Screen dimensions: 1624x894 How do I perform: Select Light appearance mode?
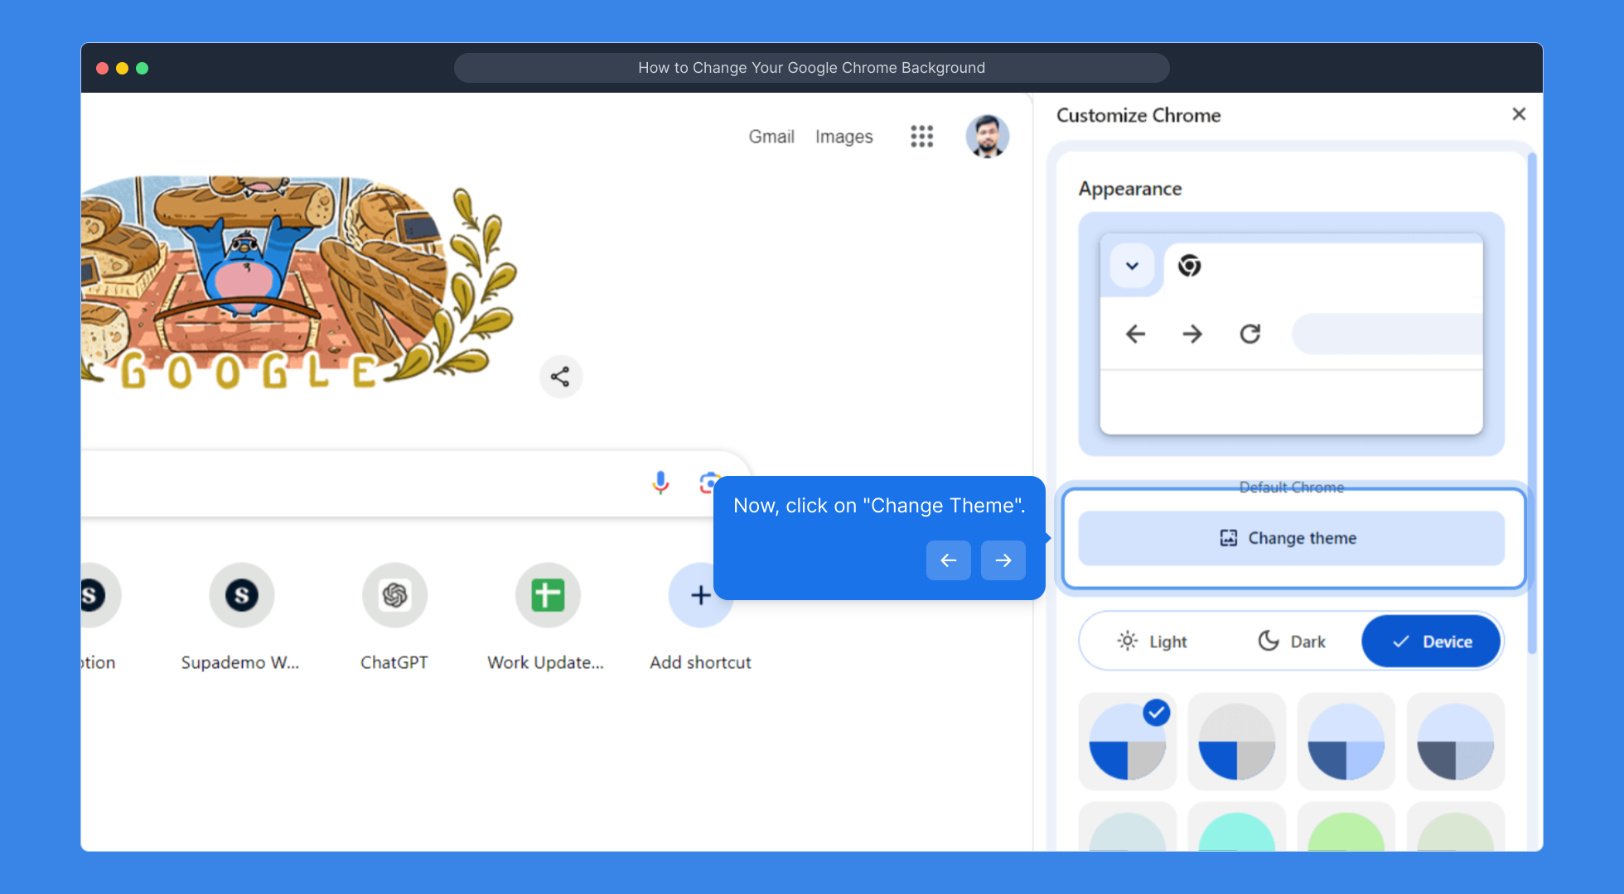click(x=1153, y=642)
